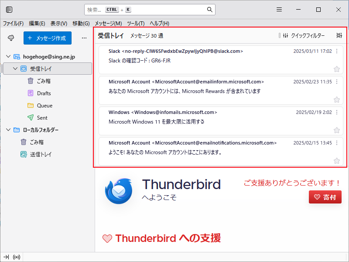Open more options for 2025/02/15 message
The width and height of the screenshot is (349, 262).
[337, 143]
